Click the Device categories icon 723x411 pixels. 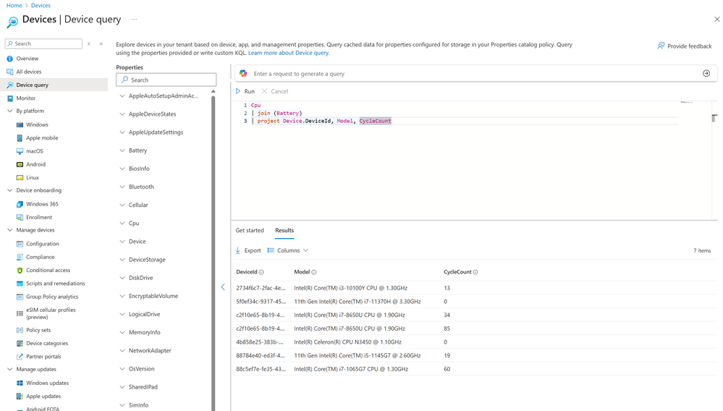20,343
